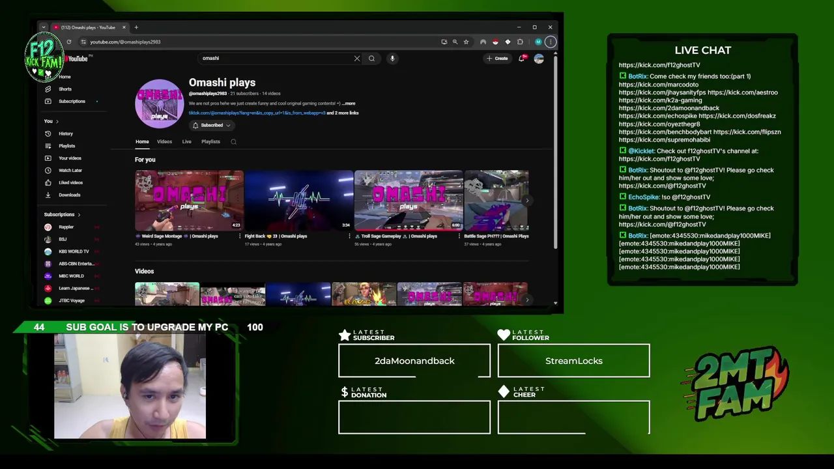Open the BSJ subscription channel
This screenshot has width=834, height=469.
(63, 239)
